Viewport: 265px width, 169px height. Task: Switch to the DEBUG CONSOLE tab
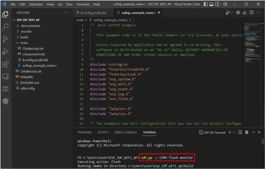[x=126, y=132]
